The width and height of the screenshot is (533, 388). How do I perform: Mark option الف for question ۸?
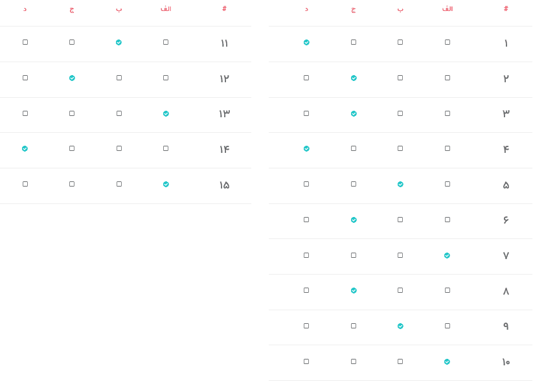coord(448,290)
